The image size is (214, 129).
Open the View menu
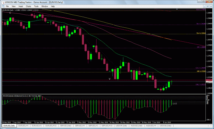point(13,6)
